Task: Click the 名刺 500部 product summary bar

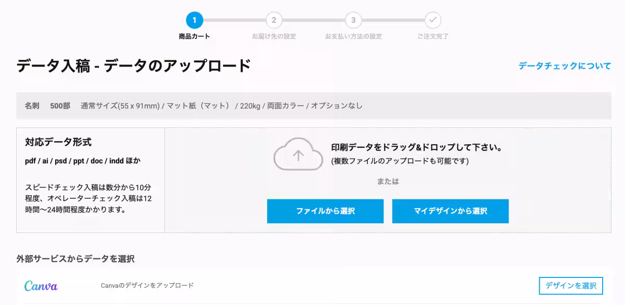Action: click(312, 105)
